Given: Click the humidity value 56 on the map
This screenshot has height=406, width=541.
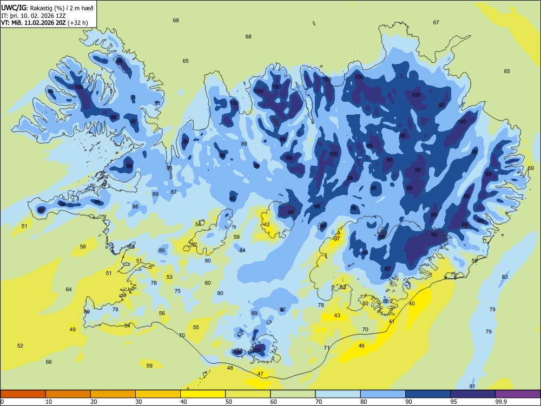Looking at the screenshot, I should 162,313.
